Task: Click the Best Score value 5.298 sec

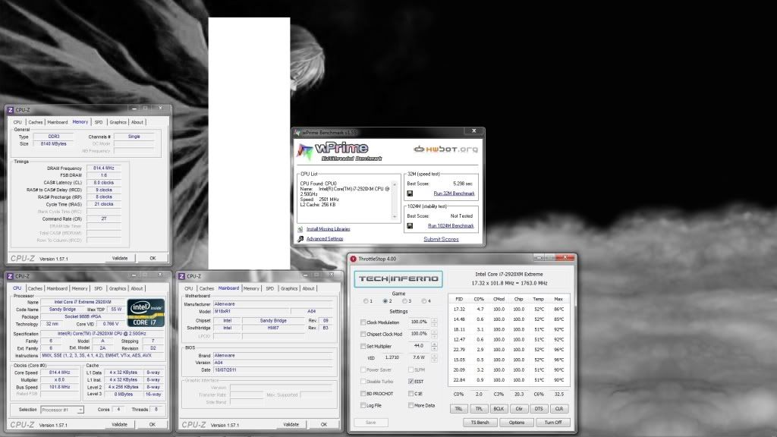Action: point(462,184)
